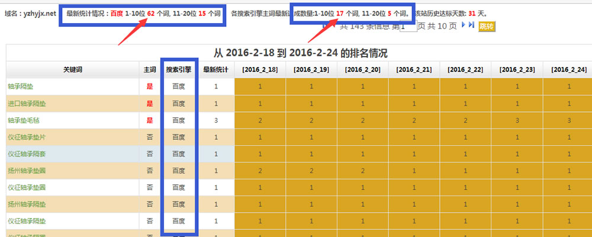Click the 最新统计 column header

(216, 69)
